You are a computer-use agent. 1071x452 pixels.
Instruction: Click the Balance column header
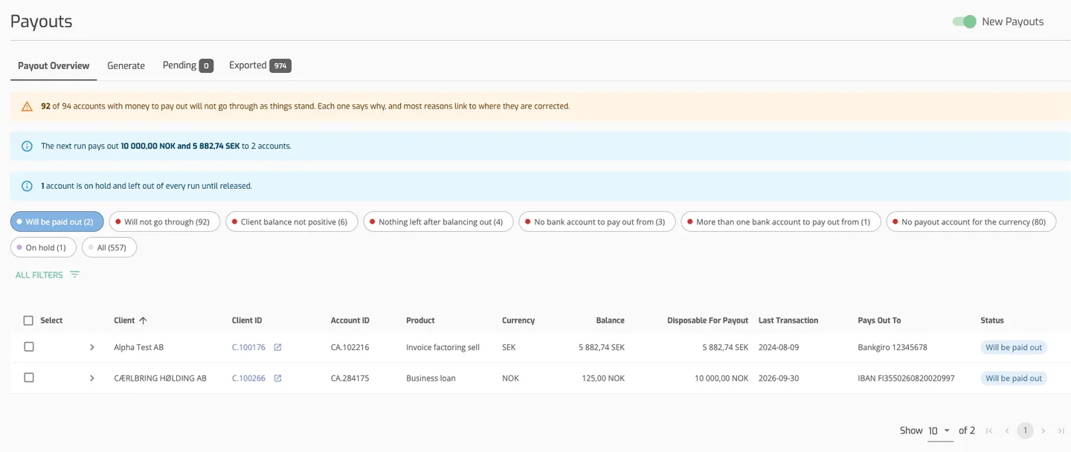[x=610, y=320]
